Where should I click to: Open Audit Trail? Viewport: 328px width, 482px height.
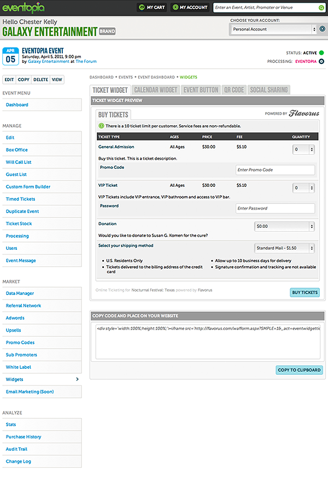coord(42,449)
